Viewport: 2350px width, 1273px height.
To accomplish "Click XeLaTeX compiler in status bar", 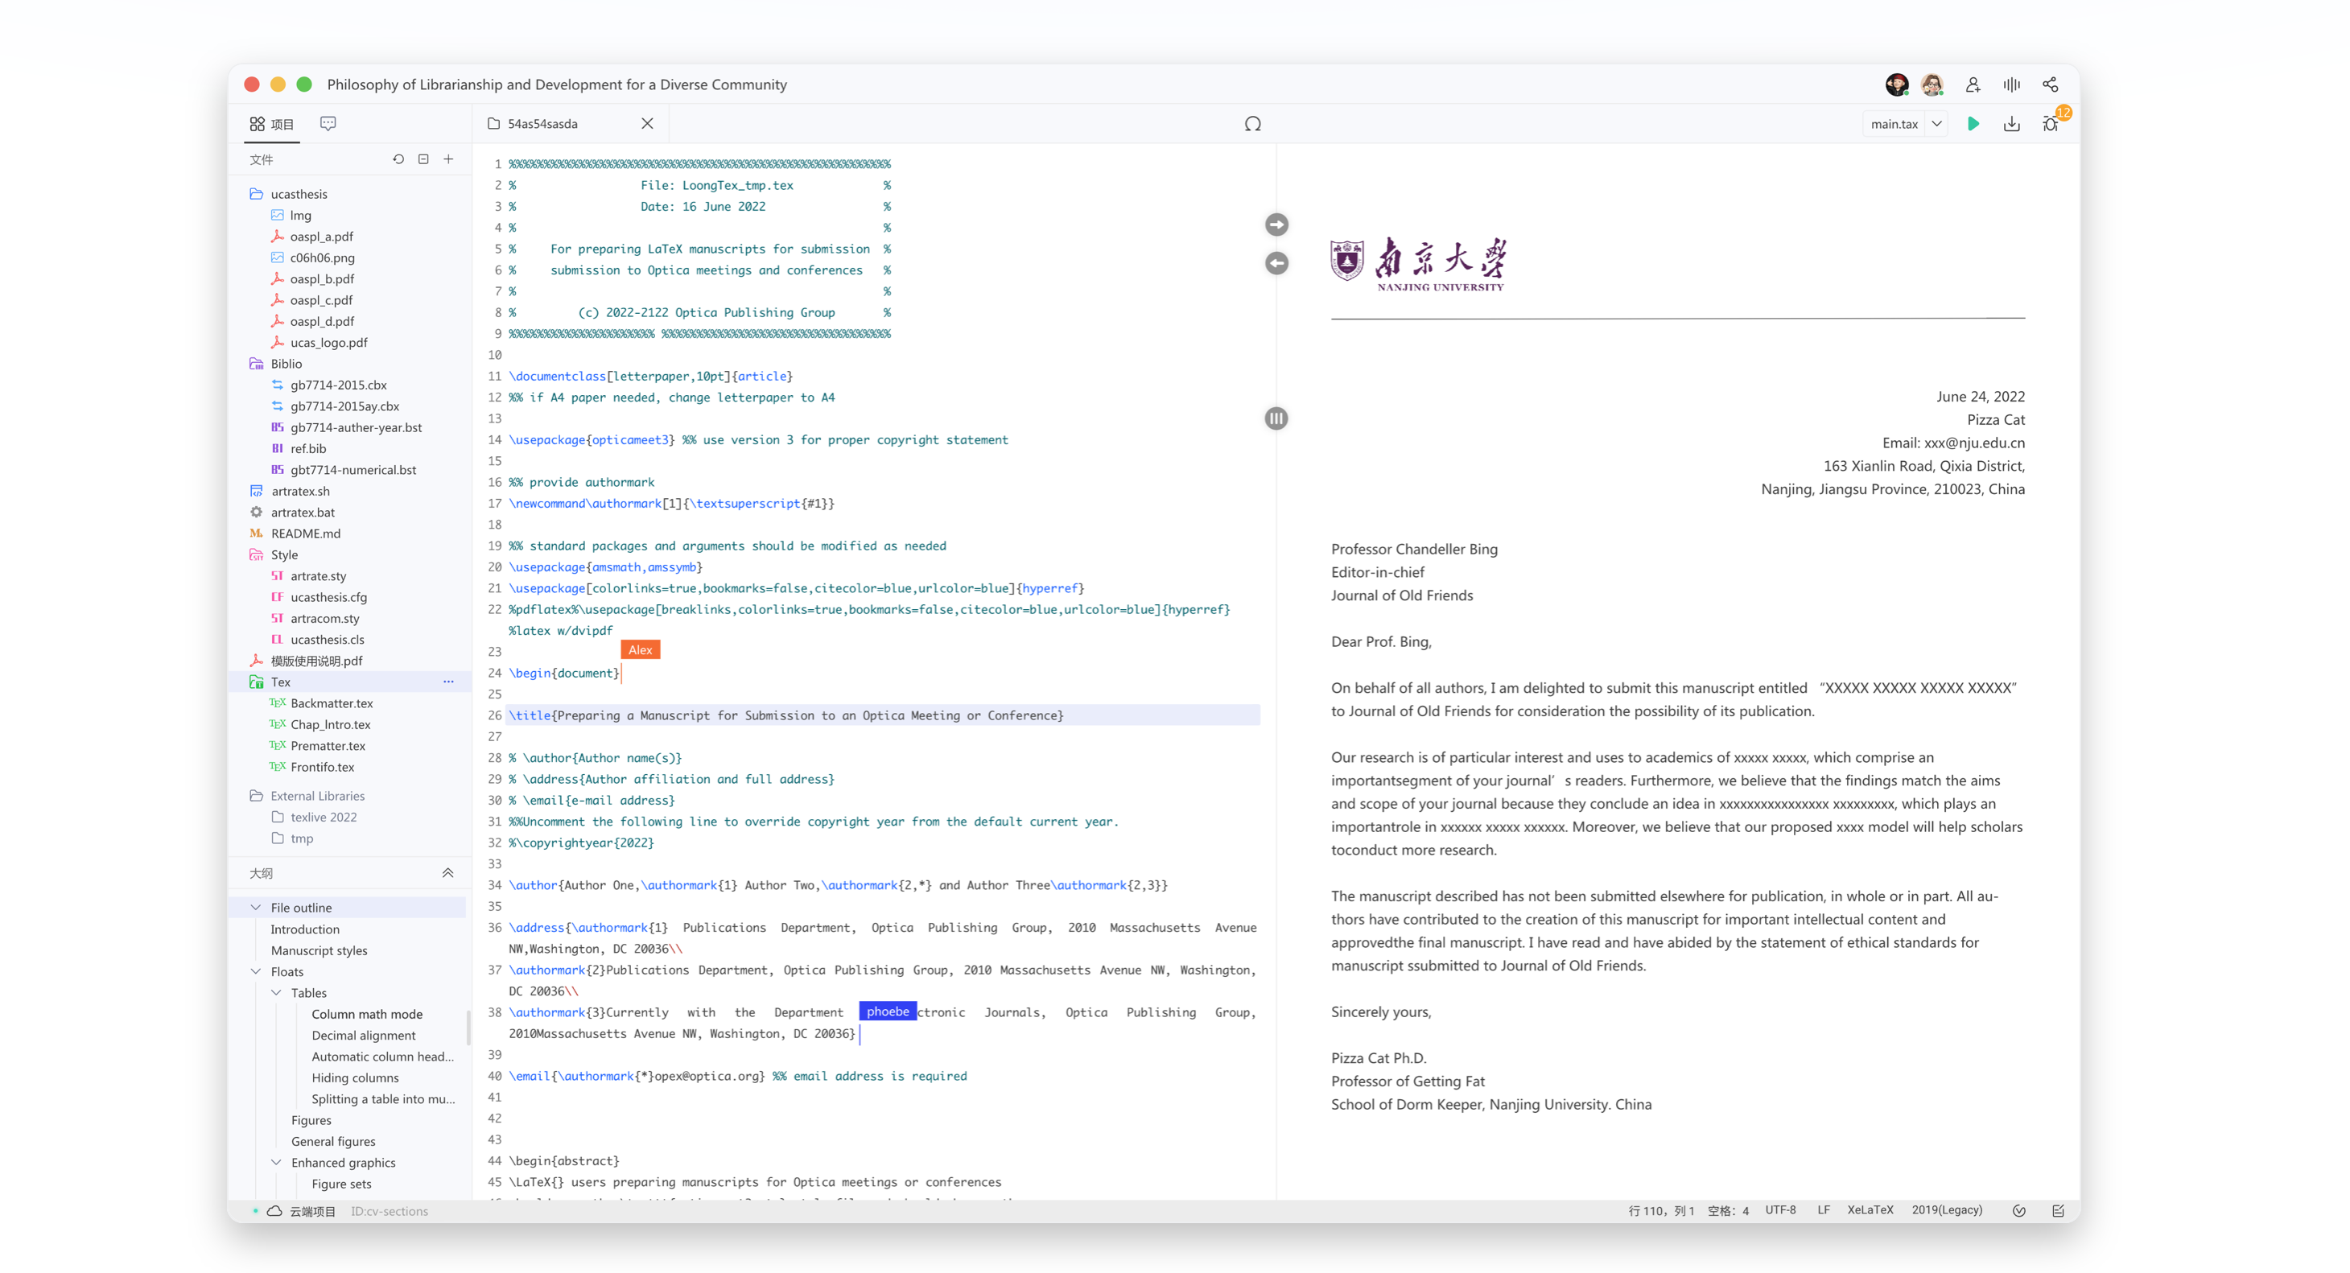I will [x=1870, y=1210].
